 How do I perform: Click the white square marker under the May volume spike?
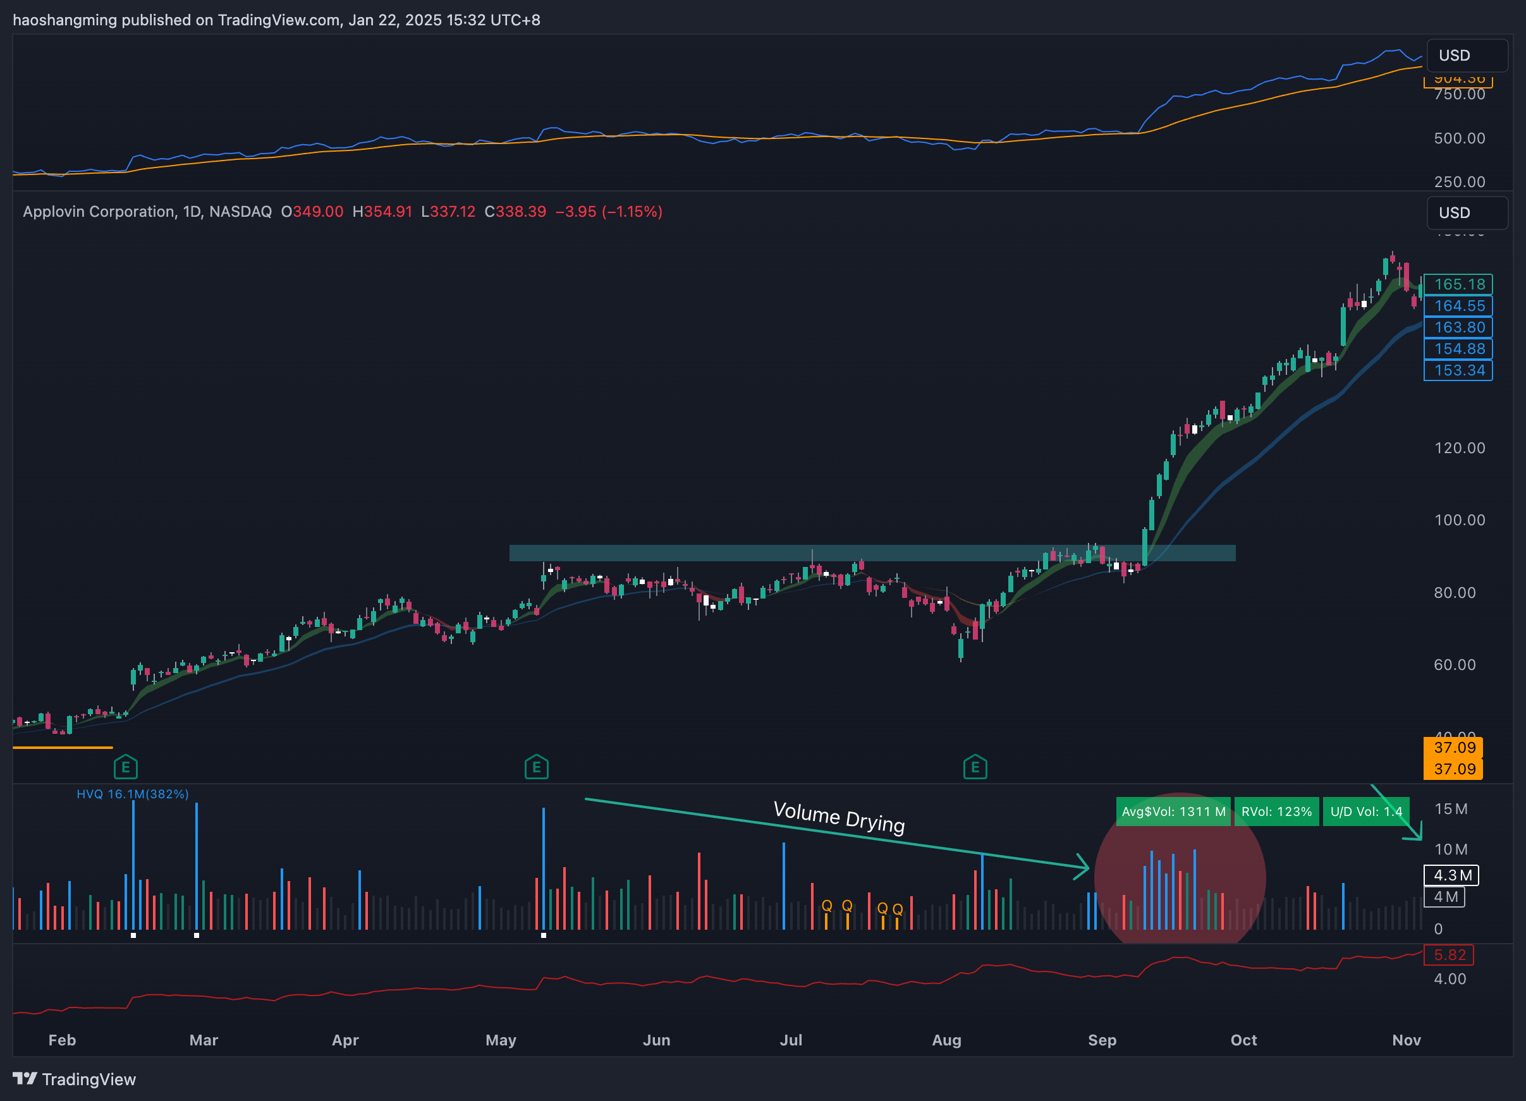point(544,935)
